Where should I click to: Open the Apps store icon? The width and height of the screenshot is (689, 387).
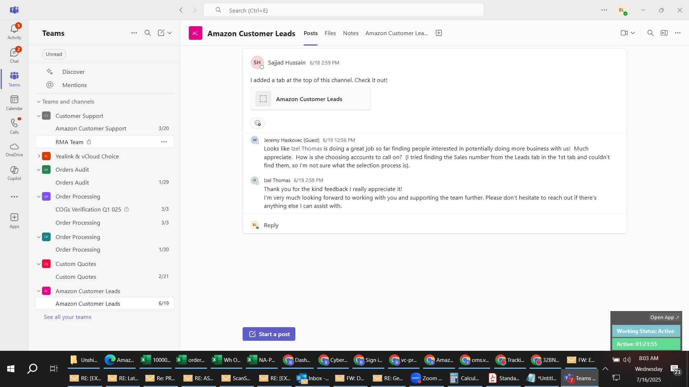(14, 221)
